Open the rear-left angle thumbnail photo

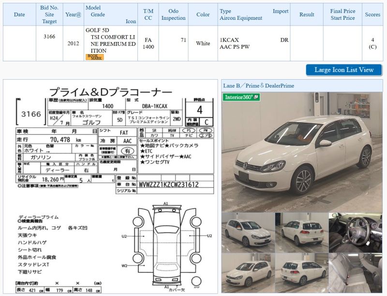coord(302,273)
